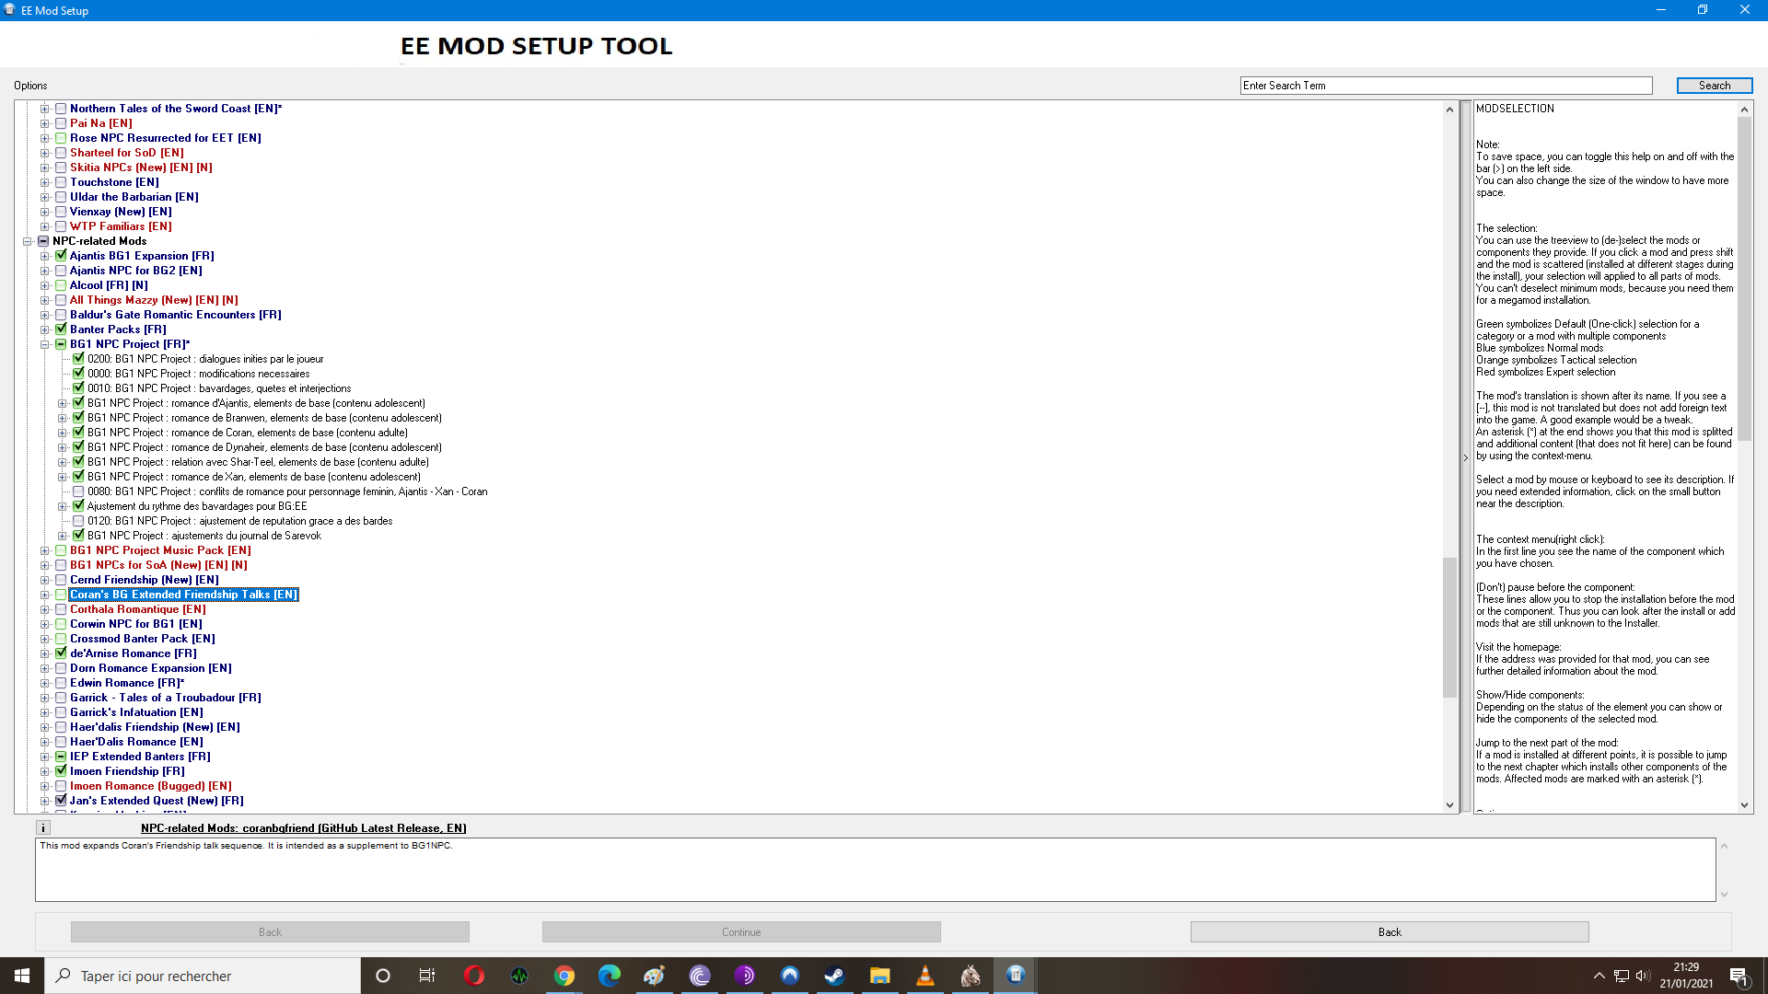Viewport: 1768px width, 994px height.
Task: Open the blue round app icon next to Steam
Action: (790, 976)
